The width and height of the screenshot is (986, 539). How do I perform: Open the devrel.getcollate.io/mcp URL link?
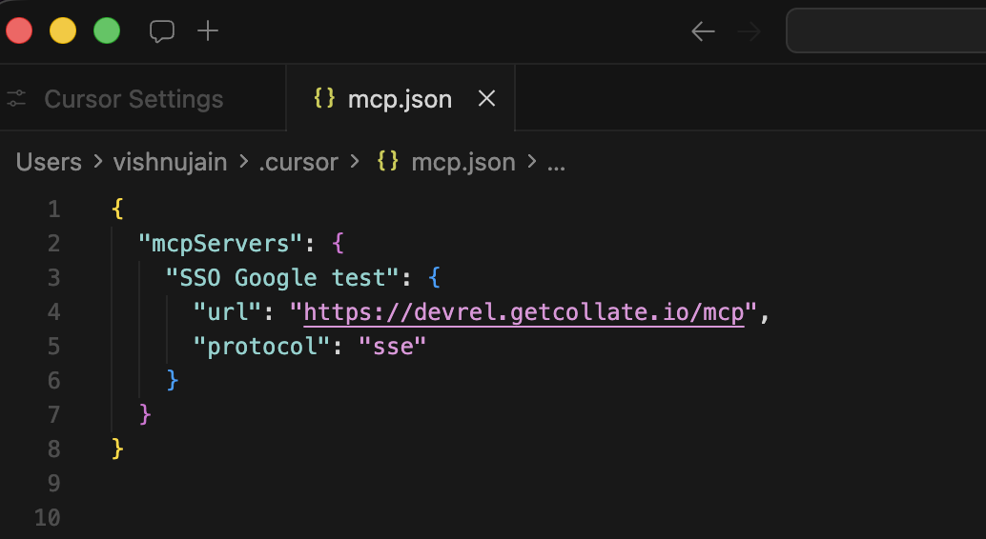(524, 312)
